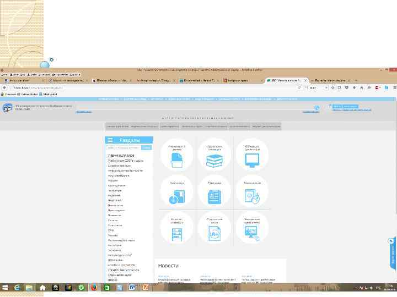Open Учебники для вузов section
This screenshot has height=297, width=397.
(121, 156)
